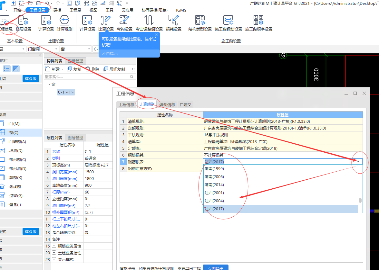Select 带形窗(C) component
The height and width of the screenshot is (270, 379).
(x=17, y=159)
